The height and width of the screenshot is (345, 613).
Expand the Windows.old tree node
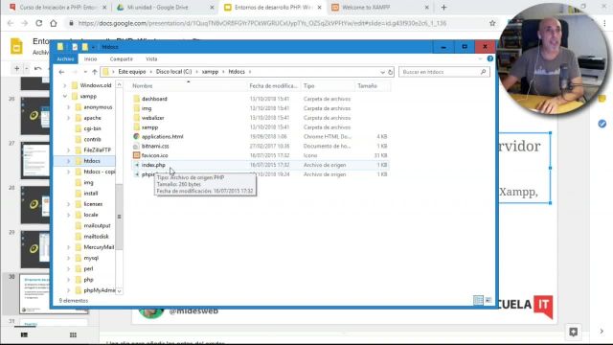(x=65, y=85)
